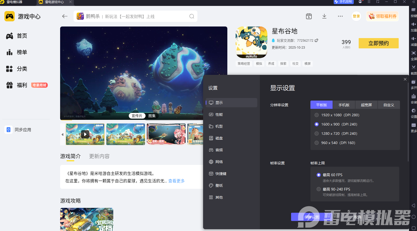Copy the player group number icon
Viewport: 417px width, 231px height.
(x=316, y=40)
